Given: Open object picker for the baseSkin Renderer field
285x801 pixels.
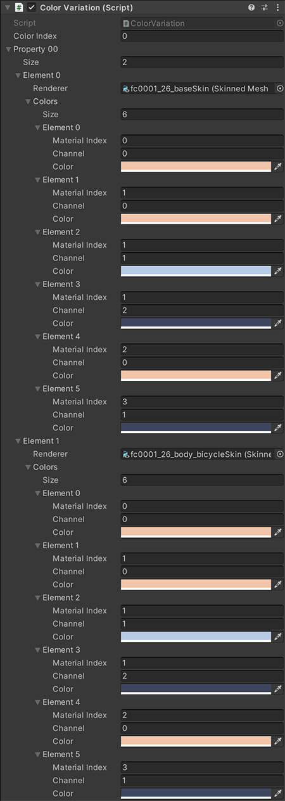Looking at the screenshot, I should 280,89.
